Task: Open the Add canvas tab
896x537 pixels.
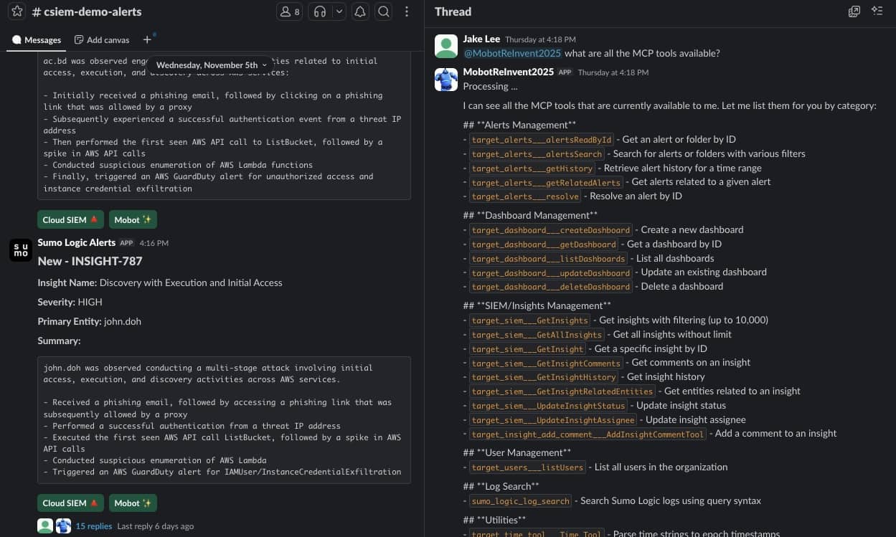Action: [x=102, y=39]
